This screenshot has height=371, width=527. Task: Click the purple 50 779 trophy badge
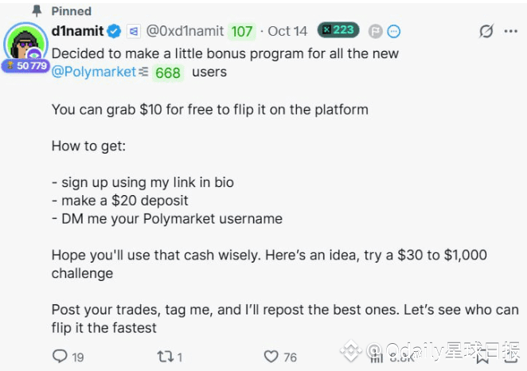pyautogui.click(x=26, y=65)
